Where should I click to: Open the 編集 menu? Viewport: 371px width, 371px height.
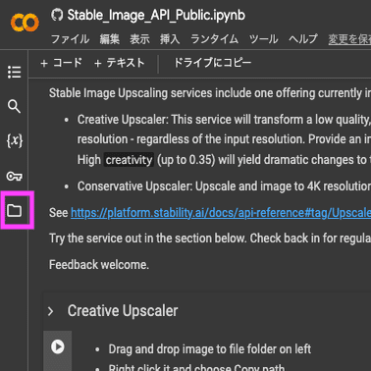pyautogui.click(x=110, y=39)
